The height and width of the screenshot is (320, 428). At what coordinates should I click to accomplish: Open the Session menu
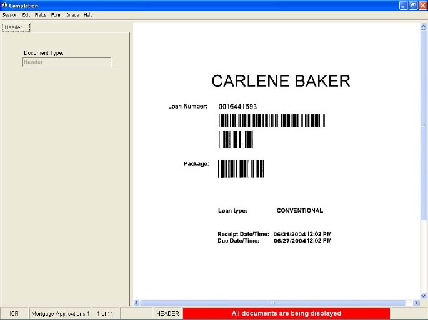click(10, 15)
